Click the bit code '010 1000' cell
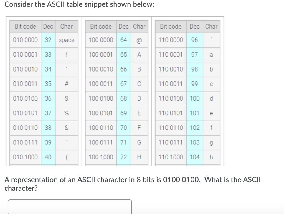The image size is (284, 214). pyautogui.click(x=25, y=157)
